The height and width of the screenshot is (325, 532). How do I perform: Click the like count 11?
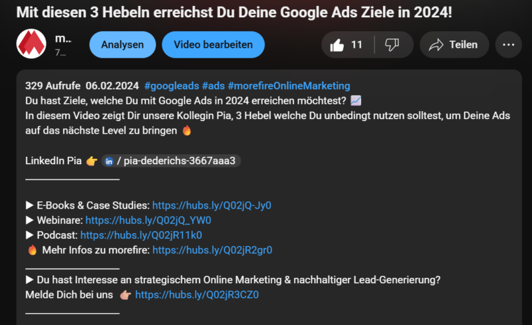pos(356,45)
